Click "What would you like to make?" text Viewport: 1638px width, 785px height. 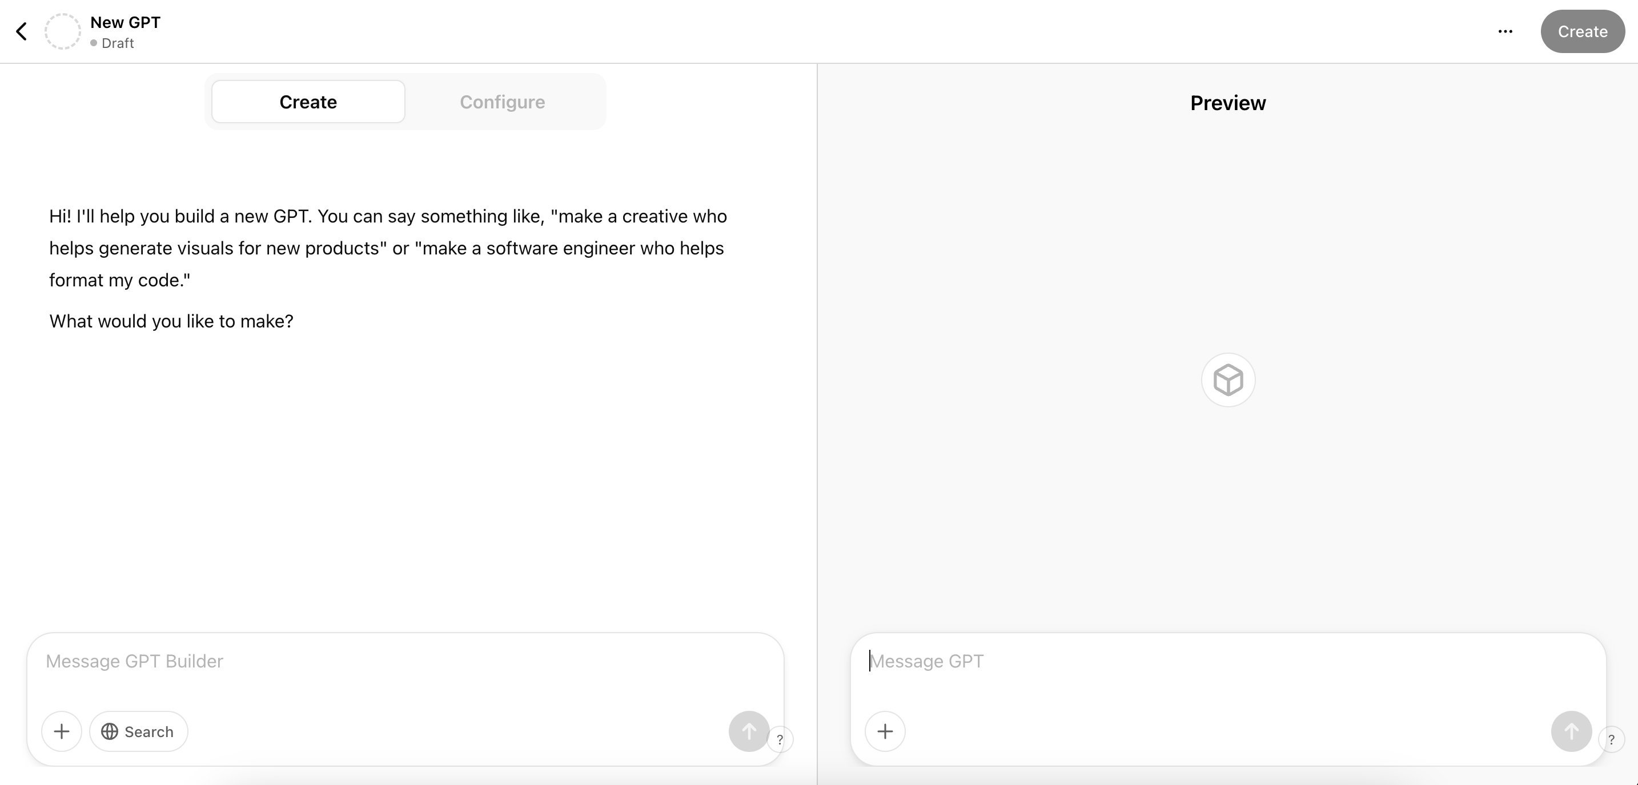click(171, 321)
